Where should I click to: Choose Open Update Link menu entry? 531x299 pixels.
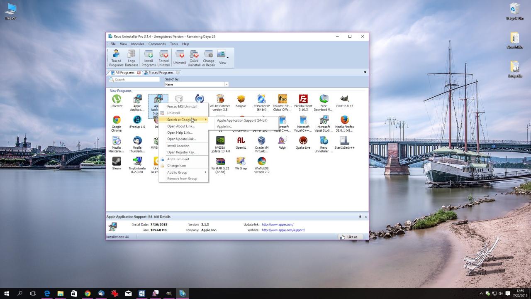click(x=183, y=139)
